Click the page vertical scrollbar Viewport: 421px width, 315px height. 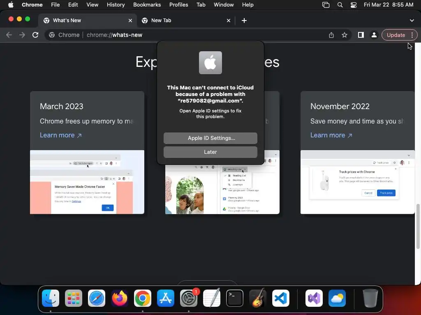point(418,226)
